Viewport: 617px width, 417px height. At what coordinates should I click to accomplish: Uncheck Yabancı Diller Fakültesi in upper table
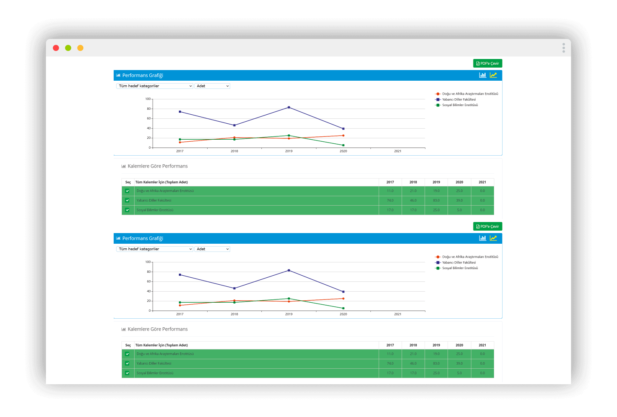(x=127, y=200)
